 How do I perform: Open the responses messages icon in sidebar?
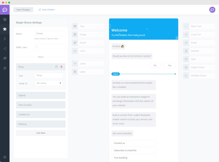5,58
